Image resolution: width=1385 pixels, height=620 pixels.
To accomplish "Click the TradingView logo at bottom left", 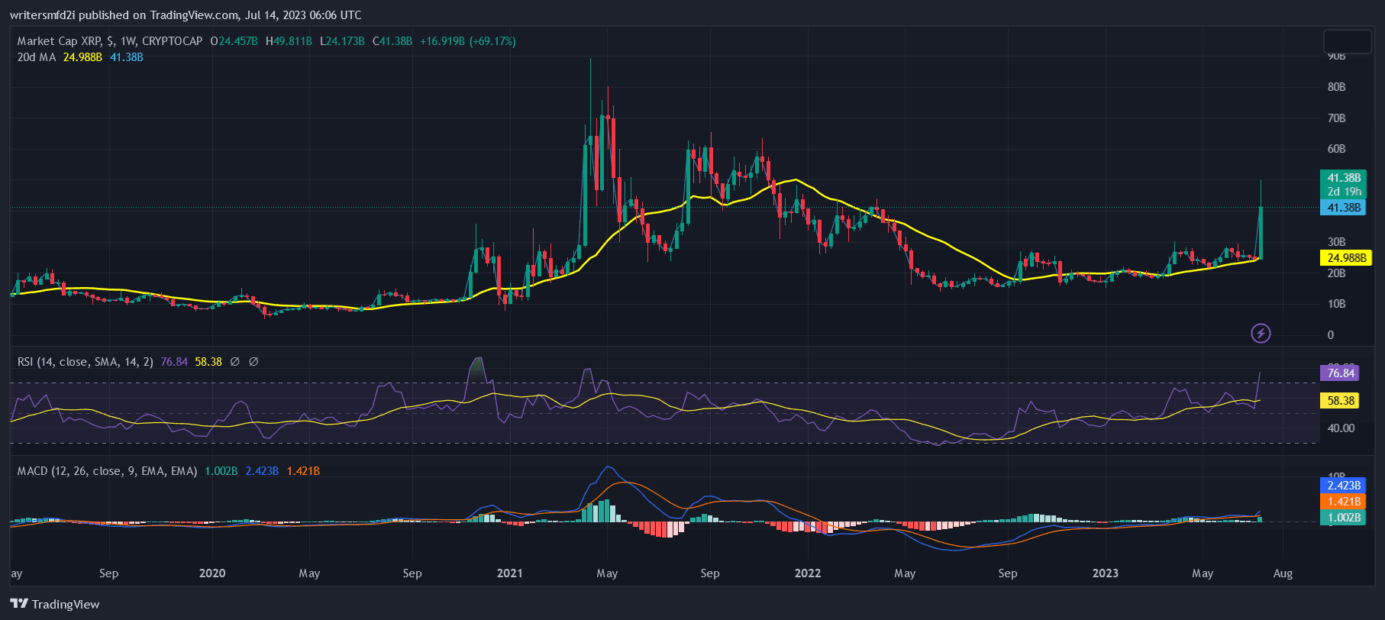I will pos(55,604).
